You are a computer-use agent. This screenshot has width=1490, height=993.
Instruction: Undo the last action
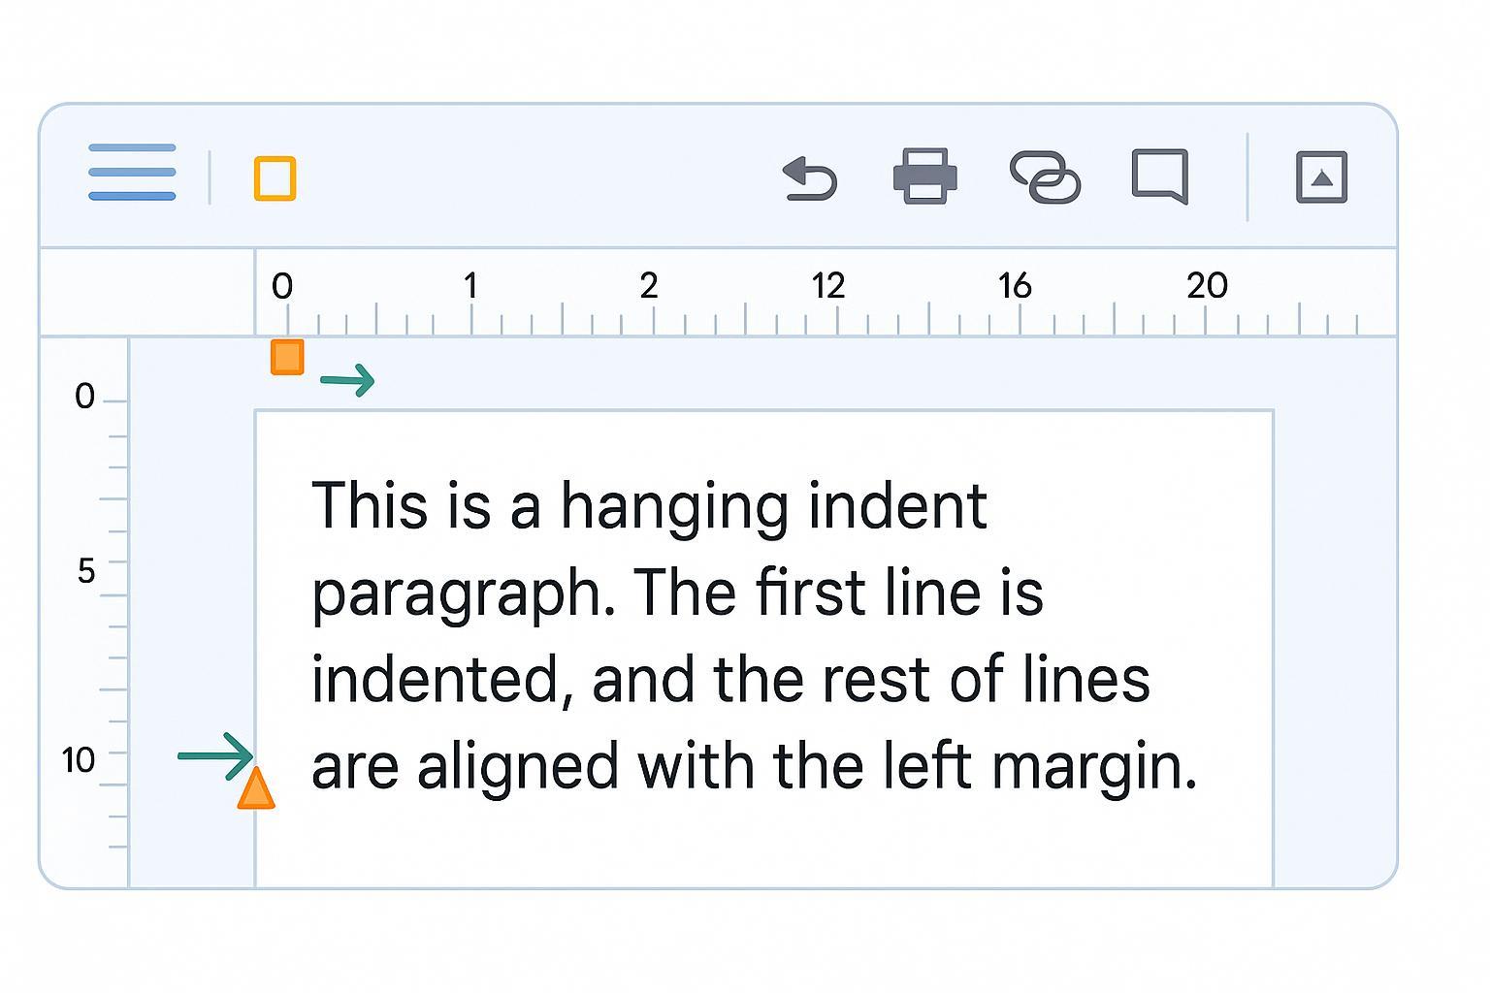[810, 178]
